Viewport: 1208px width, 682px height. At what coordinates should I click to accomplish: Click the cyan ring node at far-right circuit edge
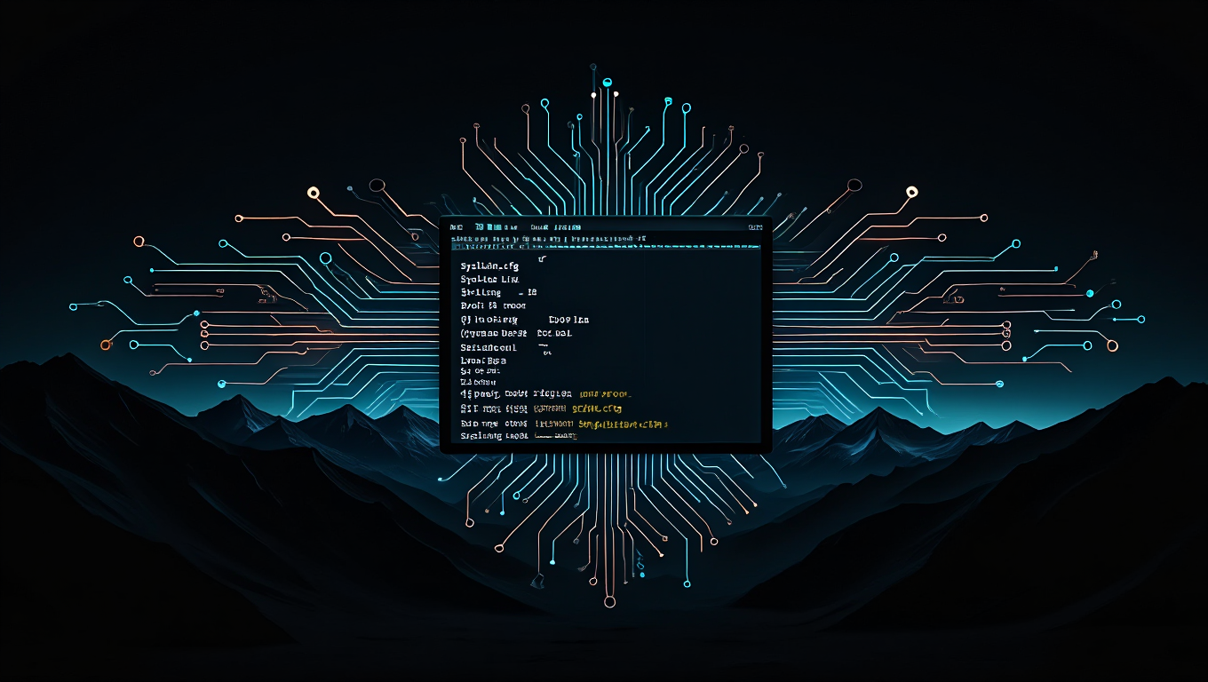tap(1140, 319)
